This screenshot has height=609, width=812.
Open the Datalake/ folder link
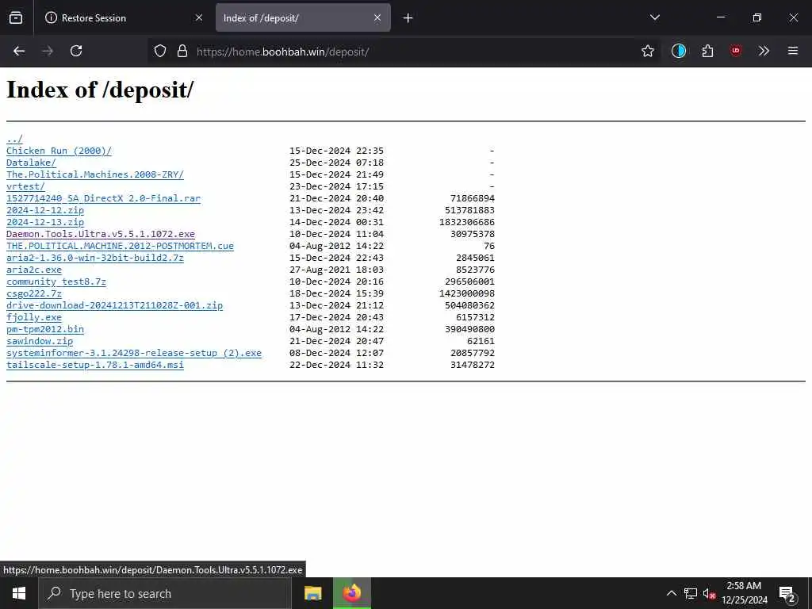click(x=31, y=163)
